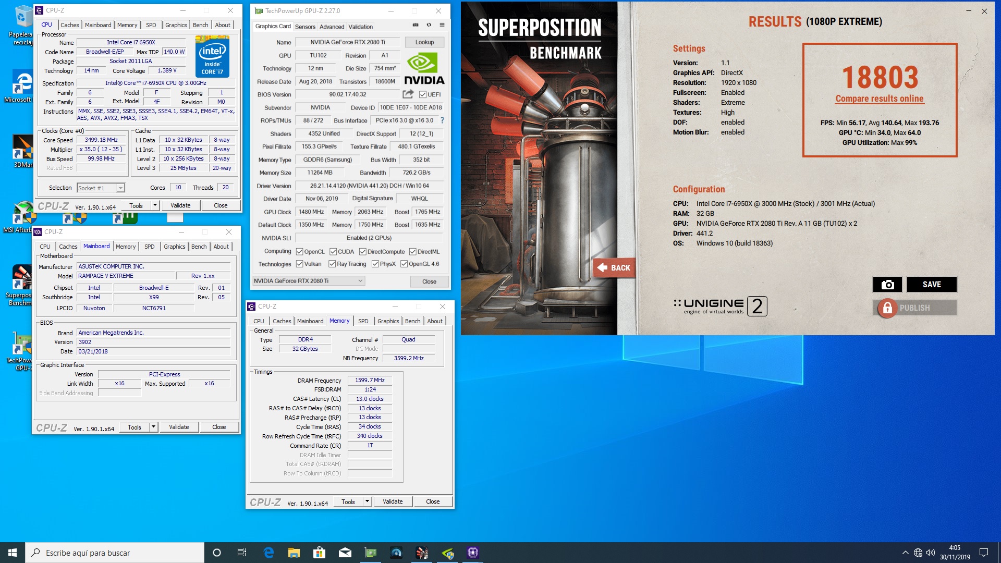Click Compare results online link

pos(879,99)
